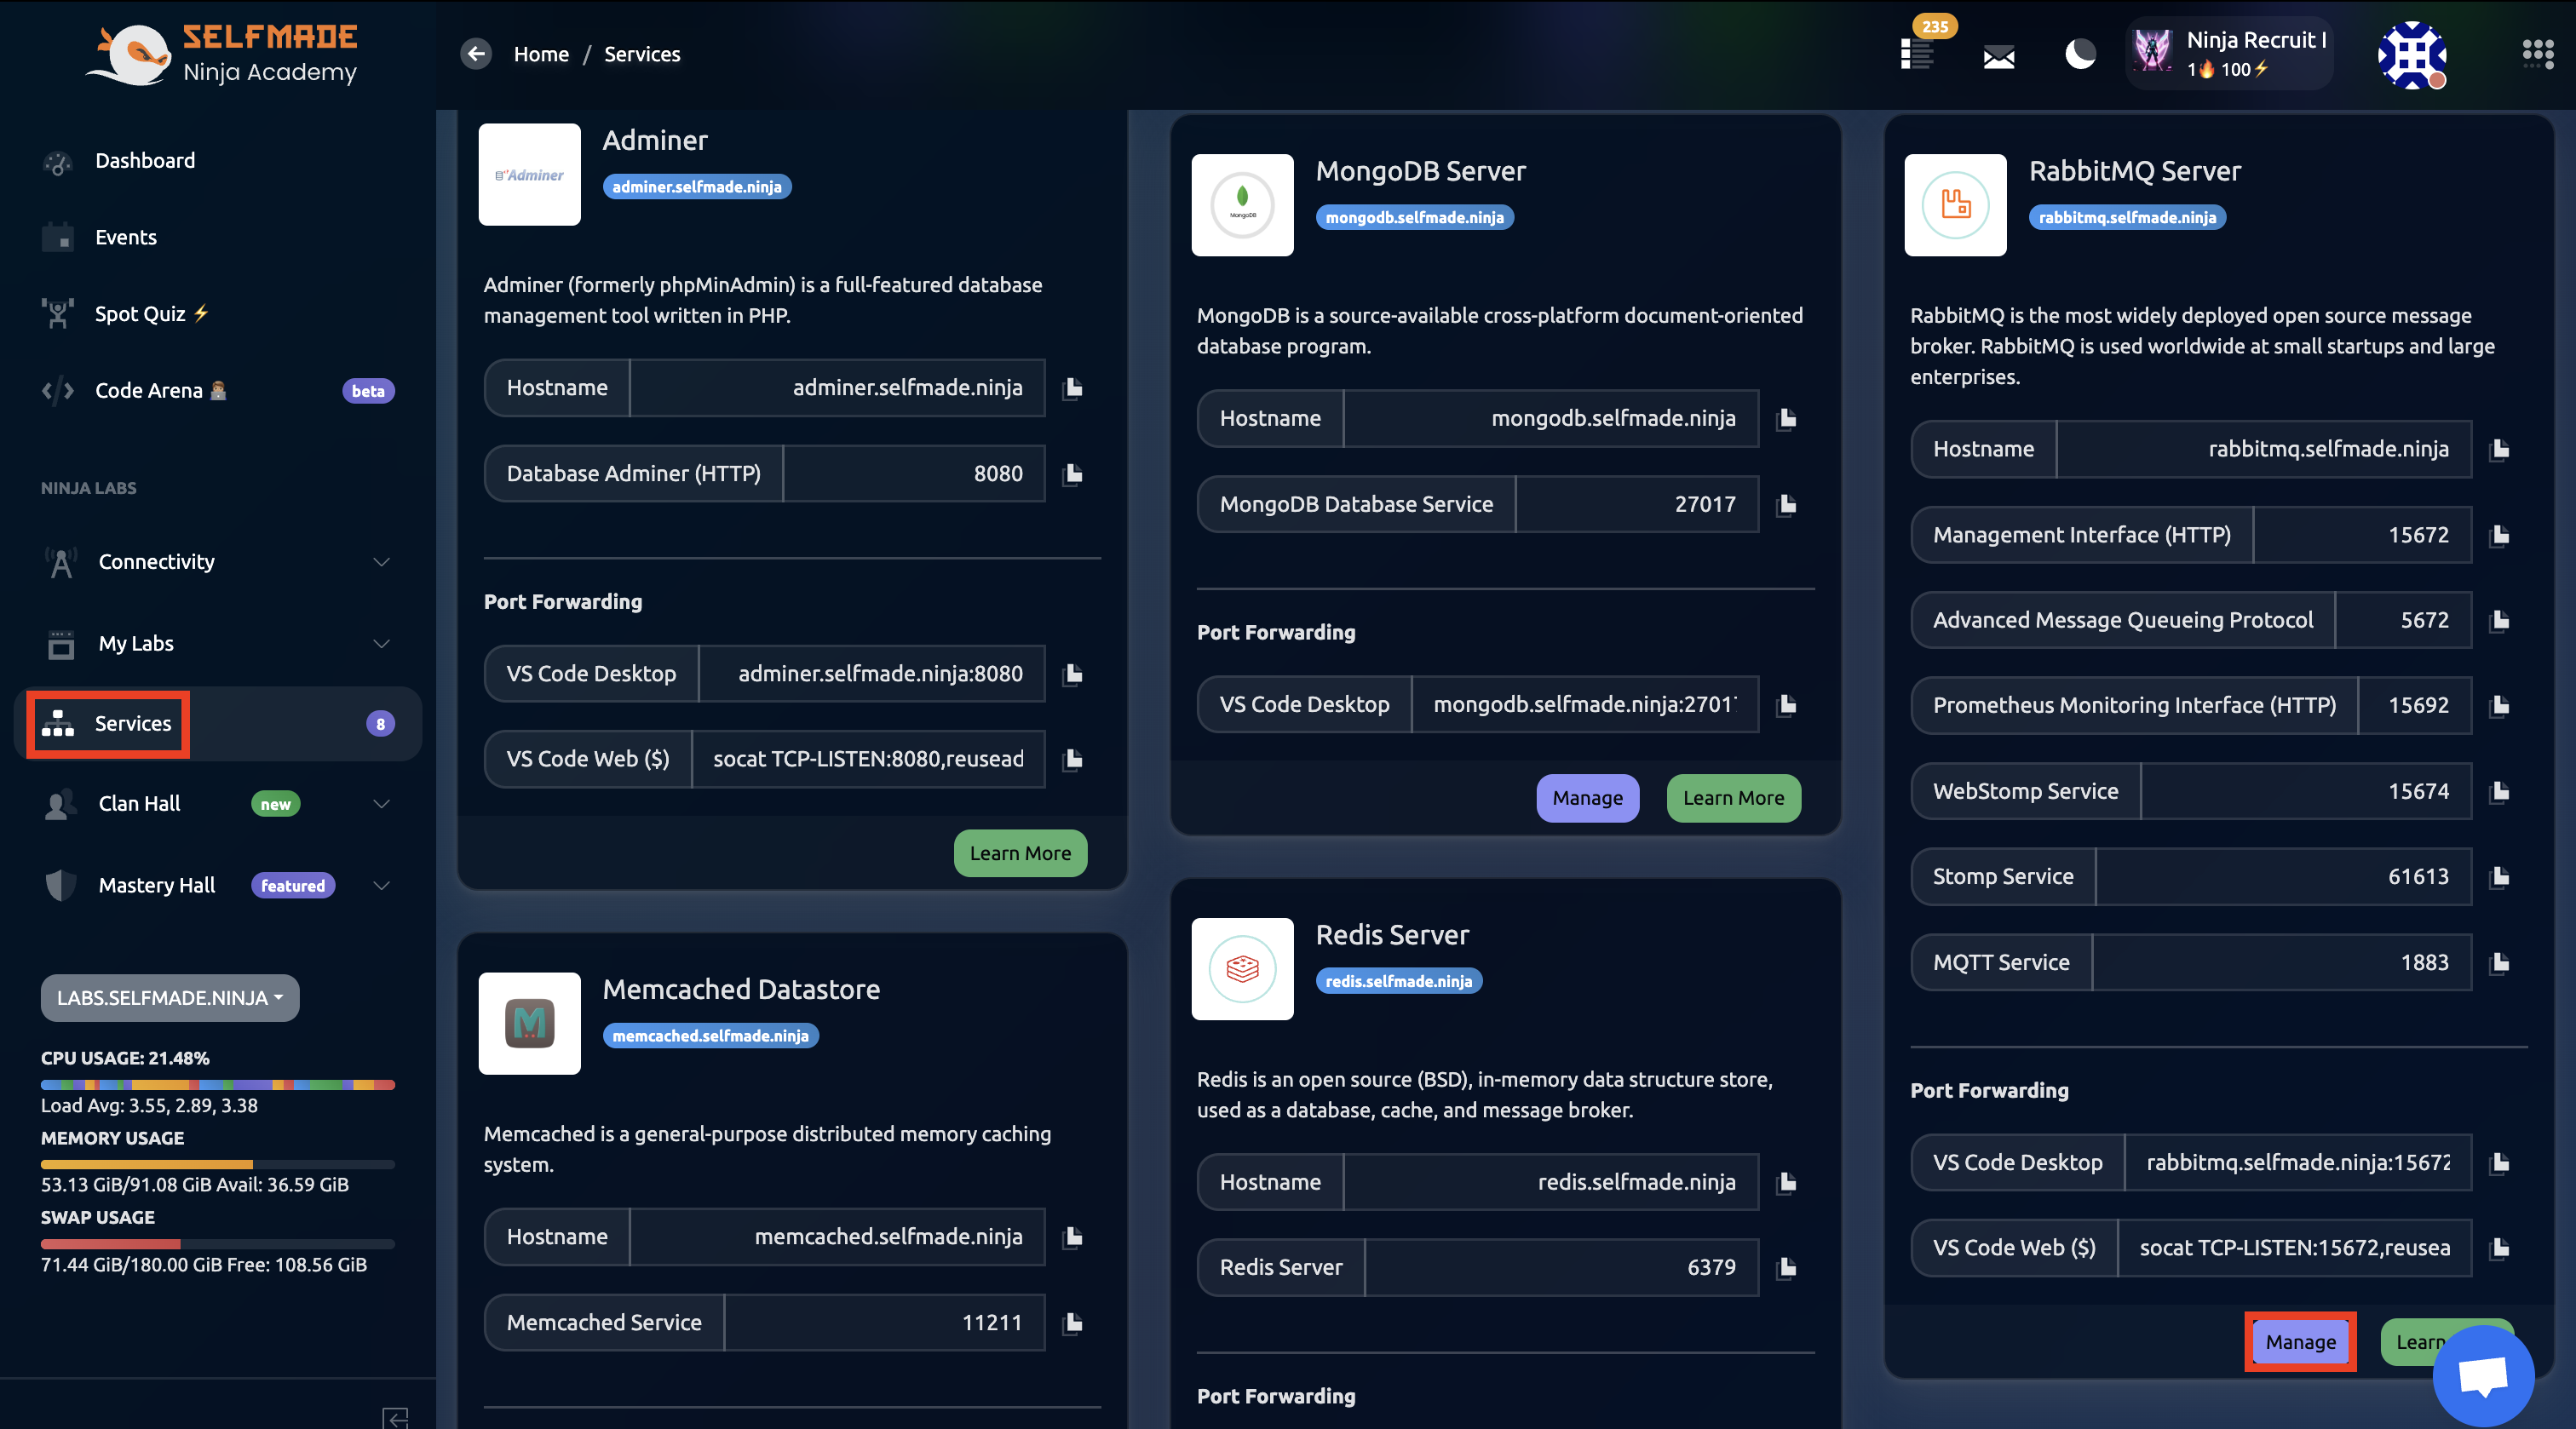
Task: Click Manage on RabbitMQ Server card
Action: coord(2300,1342)
